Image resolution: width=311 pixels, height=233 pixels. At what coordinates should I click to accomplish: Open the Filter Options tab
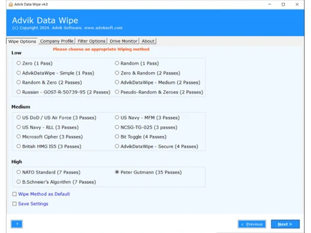point(91,41)
